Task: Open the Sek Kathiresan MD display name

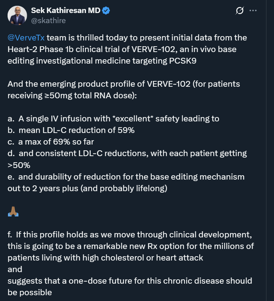Action: point(65,11)
